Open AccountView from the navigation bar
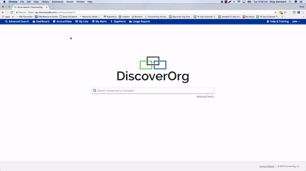306x171 pixels. (x=62, y=22)
